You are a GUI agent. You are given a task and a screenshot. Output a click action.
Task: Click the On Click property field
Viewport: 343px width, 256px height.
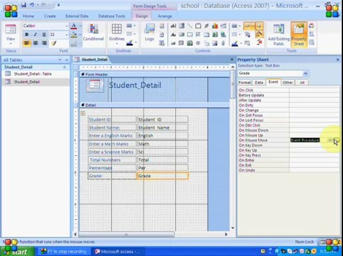point(315,90)
